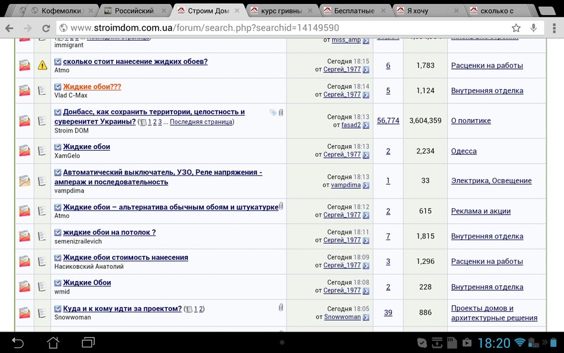
Task: Toggle the blue checkmark on the 'Жидкие Обои' thread by wmid
Action: pyautogui.click(x=58, y=282)
